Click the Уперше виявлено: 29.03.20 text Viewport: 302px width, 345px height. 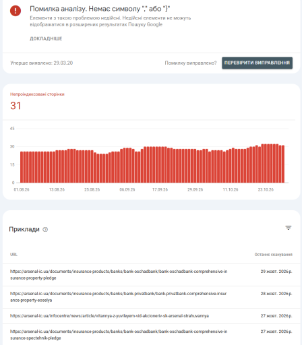(x=42, y=63)
